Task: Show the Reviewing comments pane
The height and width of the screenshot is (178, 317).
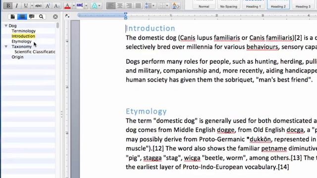Action: pyautogui.click(x=32, y=16)
